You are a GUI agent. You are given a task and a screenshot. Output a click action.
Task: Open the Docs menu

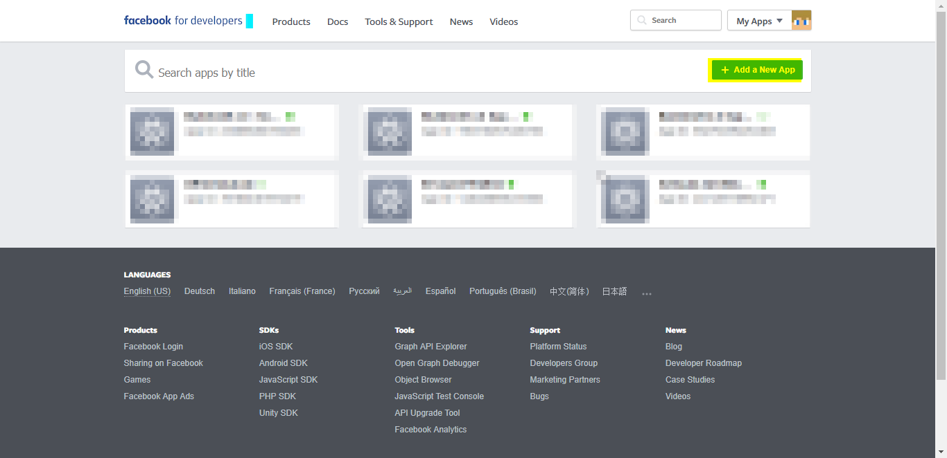pyautogui.click(x=338, y=21)
